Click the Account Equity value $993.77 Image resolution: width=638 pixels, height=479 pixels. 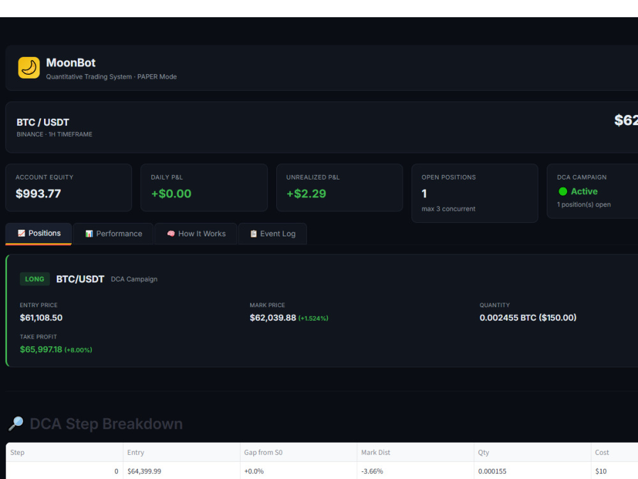pos(38,194)
